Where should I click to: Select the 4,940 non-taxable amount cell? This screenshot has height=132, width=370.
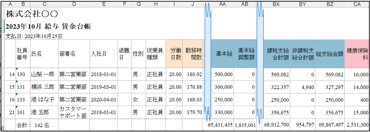click(302, 87)
